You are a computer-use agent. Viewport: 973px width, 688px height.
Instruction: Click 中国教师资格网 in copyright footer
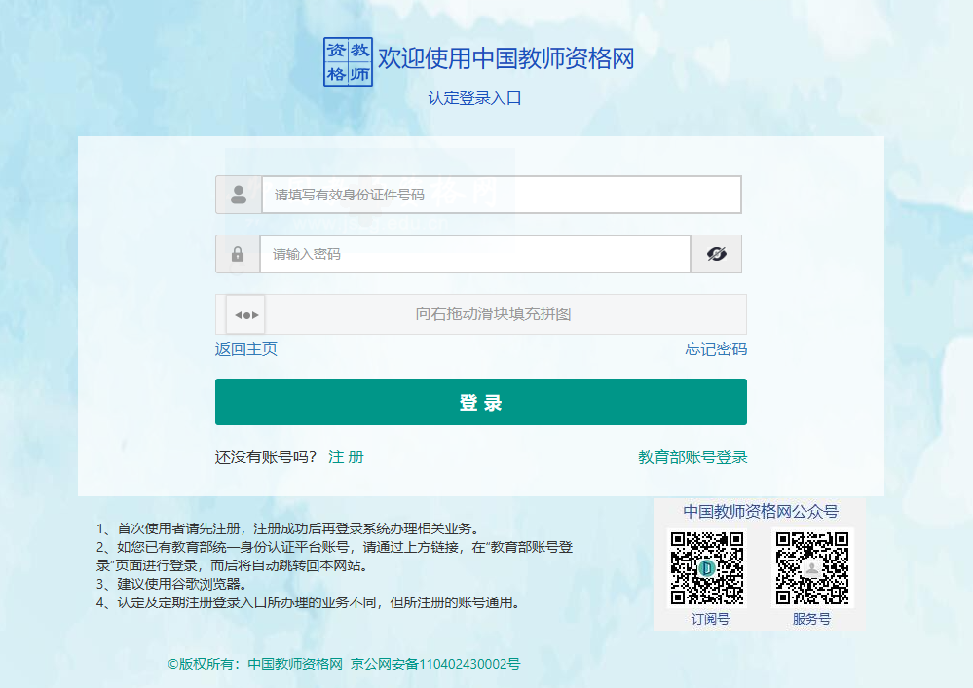(295, 664)
